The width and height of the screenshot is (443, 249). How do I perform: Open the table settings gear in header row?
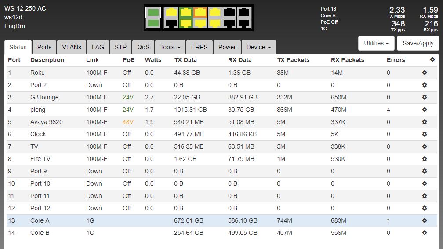(432, 59)
